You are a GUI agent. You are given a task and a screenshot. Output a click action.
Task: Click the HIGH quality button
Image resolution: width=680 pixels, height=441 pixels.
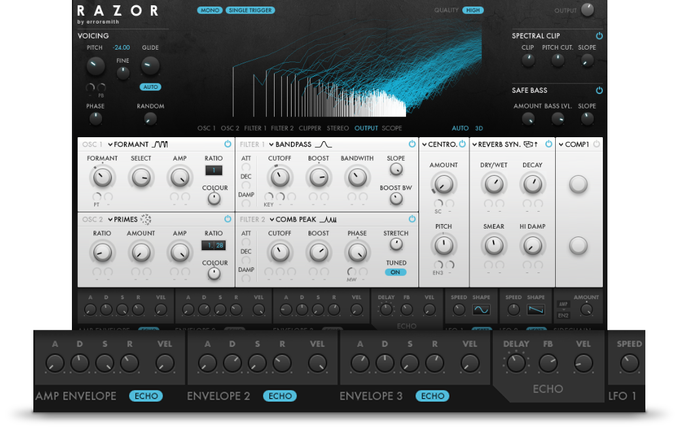pos(473,10)
